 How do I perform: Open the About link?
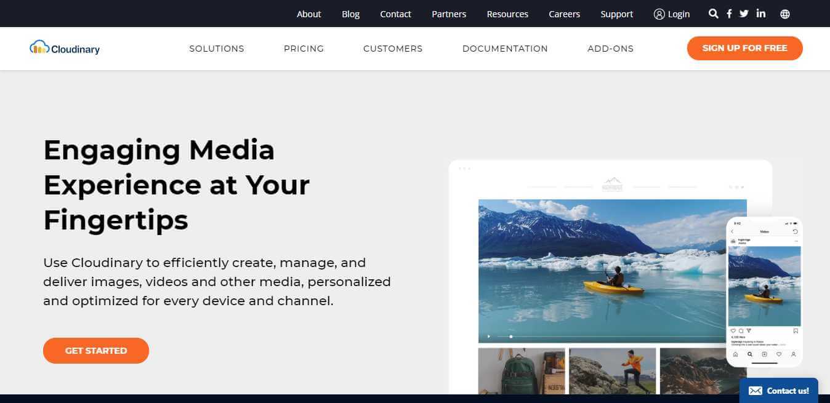[x=309, y=14]
